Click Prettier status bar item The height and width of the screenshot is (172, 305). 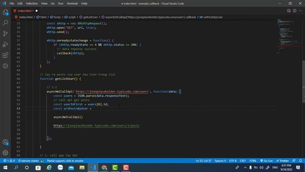click(x=282, y=161)
